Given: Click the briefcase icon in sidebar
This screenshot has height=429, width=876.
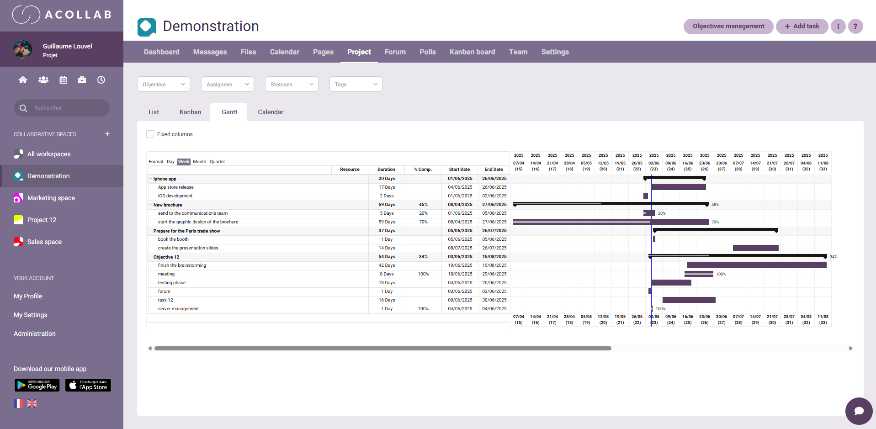Looking at the screenshot, I should point(82,80).
